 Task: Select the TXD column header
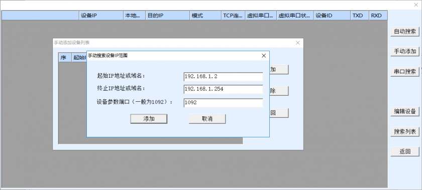pos(359,16)
